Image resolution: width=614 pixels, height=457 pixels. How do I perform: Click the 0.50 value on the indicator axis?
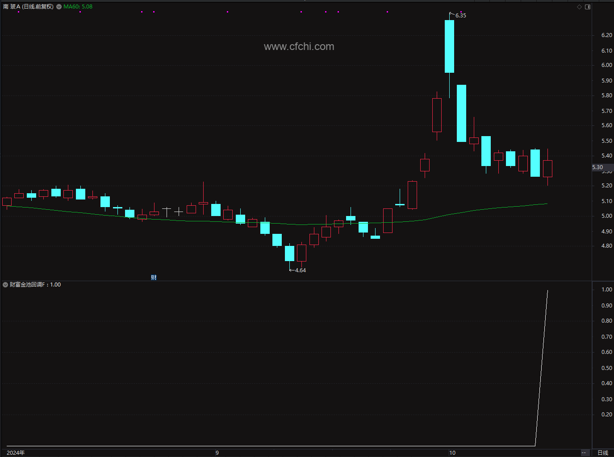607,368
